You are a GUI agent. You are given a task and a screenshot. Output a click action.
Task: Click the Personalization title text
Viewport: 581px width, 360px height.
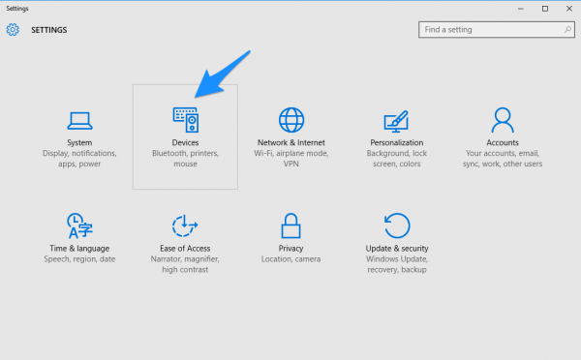[396, 142]
